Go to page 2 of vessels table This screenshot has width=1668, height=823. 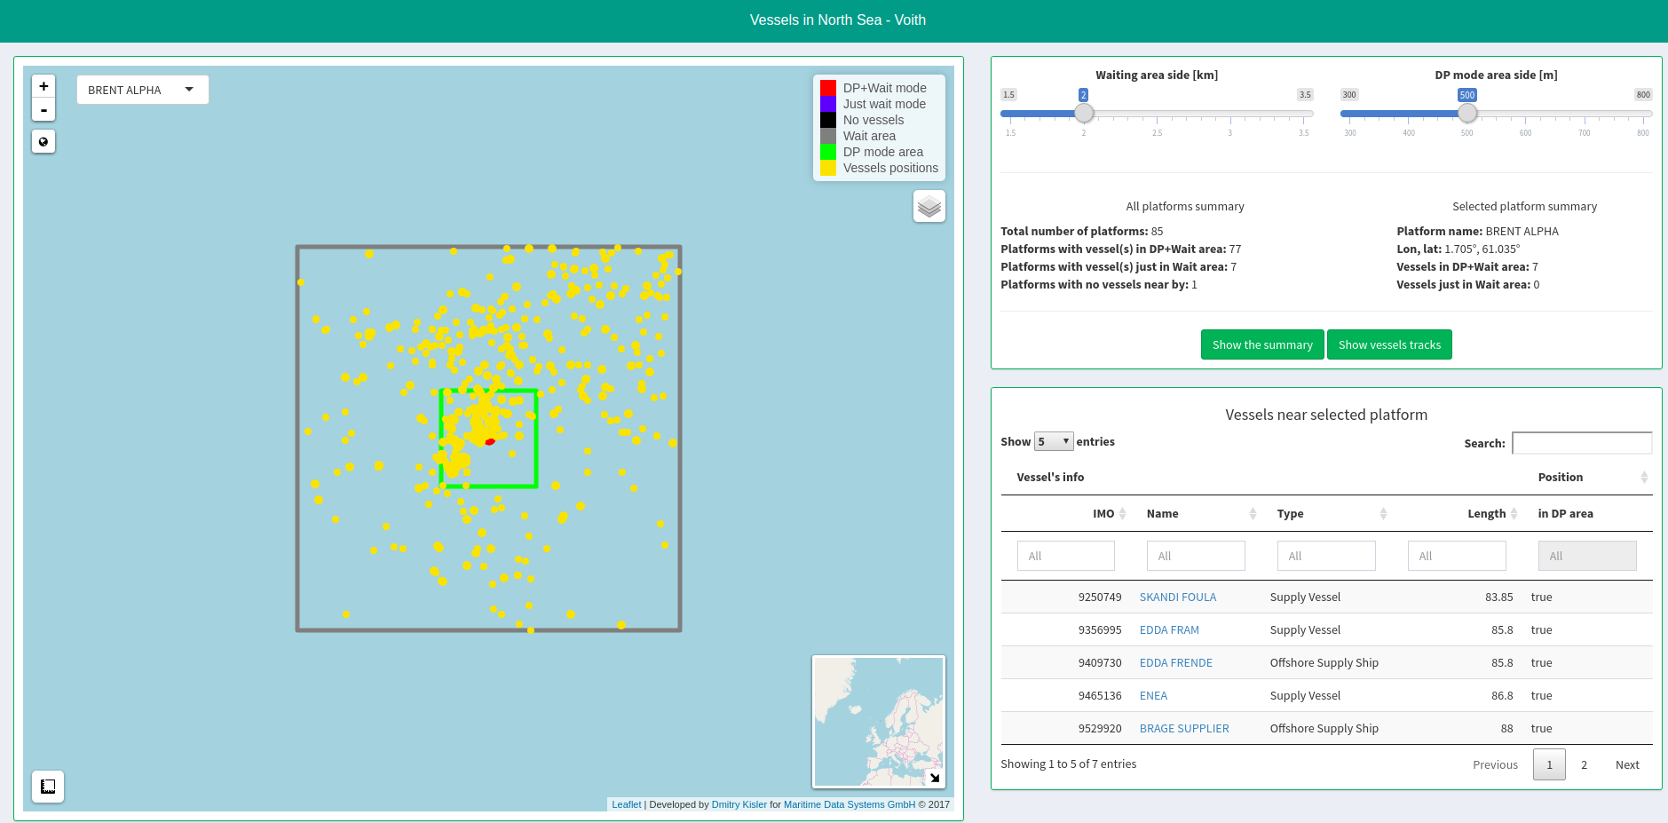pyautogui.click(x=1584, y=764)
